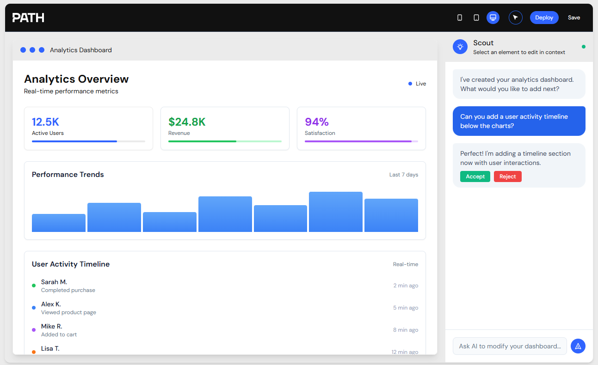Select the Sarah M. timeline entry

(x=225, y=286)
